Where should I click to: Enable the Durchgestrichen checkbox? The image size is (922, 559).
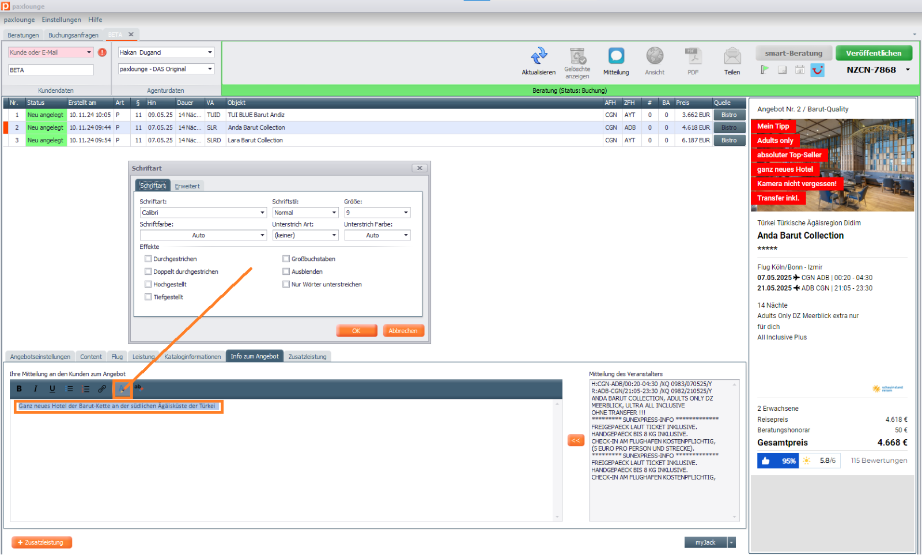pos(148,259)
